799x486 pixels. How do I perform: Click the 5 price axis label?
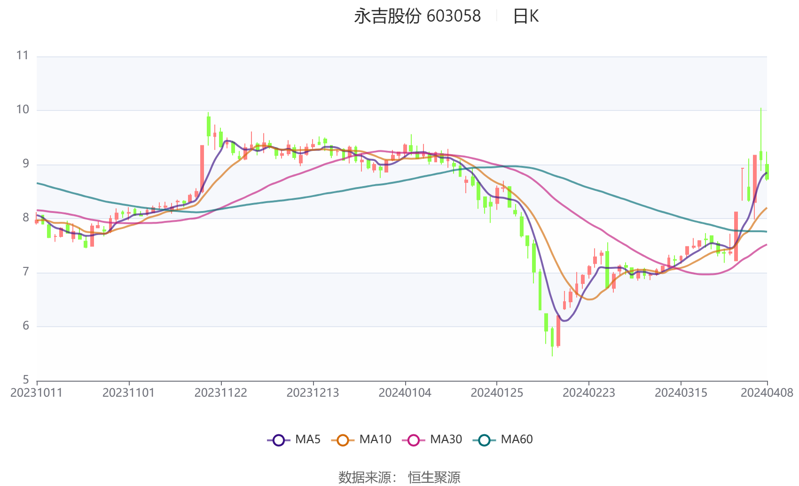26,380
